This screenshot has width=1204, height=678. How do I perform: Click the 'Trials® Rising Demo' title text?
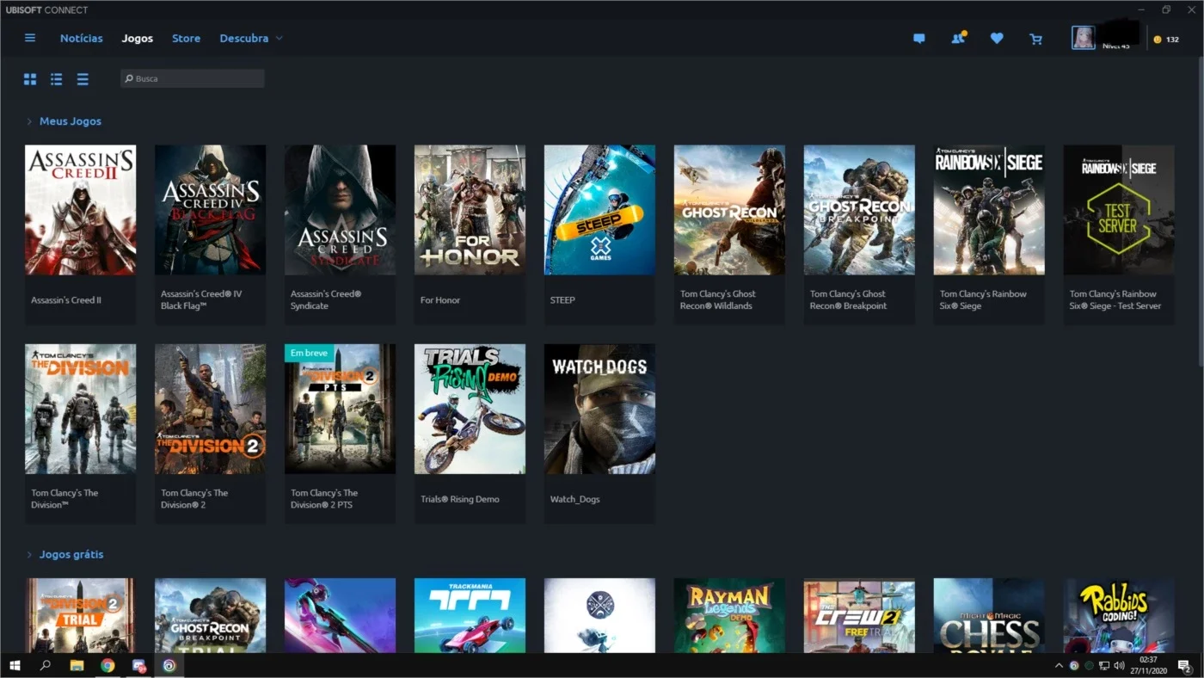[460, 499]
